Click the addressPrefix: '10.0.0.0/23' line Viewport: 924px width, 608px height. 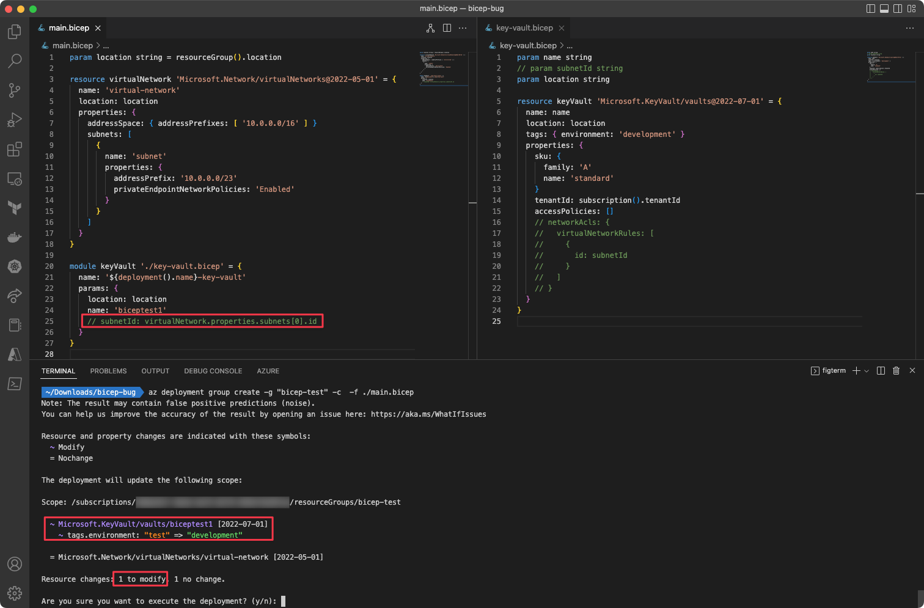(175, 178)
